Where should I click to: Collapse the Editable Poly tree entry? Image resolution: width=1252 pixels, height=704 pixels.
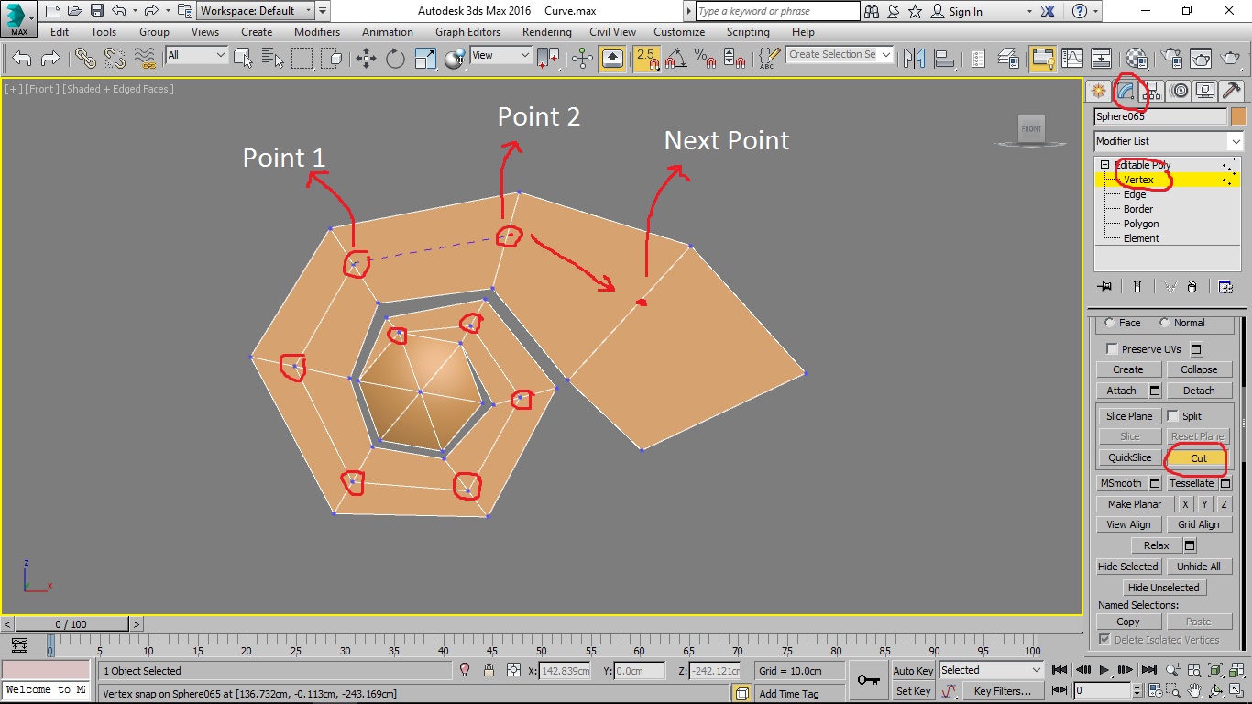1105,165
